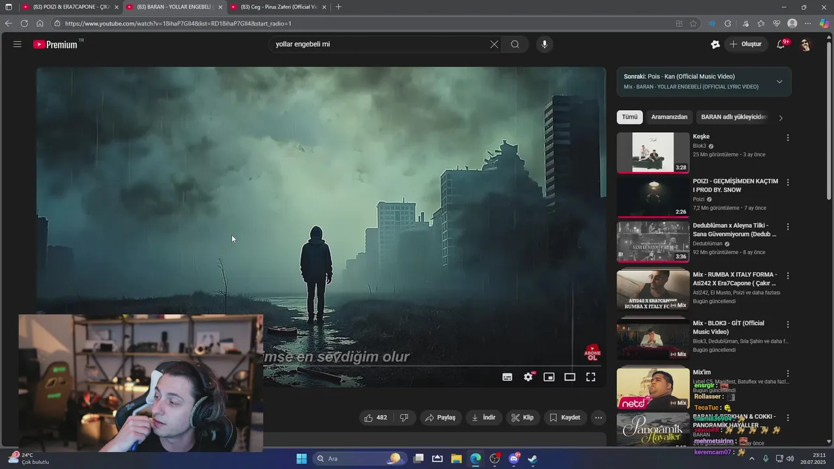Open options for RUMBA X ITALY FORMA mix

pos(788,276)
